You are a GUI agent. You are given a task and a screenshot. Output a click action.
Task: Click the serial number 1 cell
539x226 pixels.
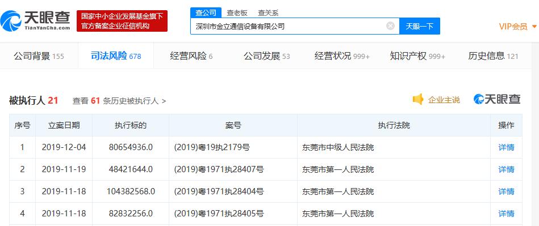(x=22, y=147)
